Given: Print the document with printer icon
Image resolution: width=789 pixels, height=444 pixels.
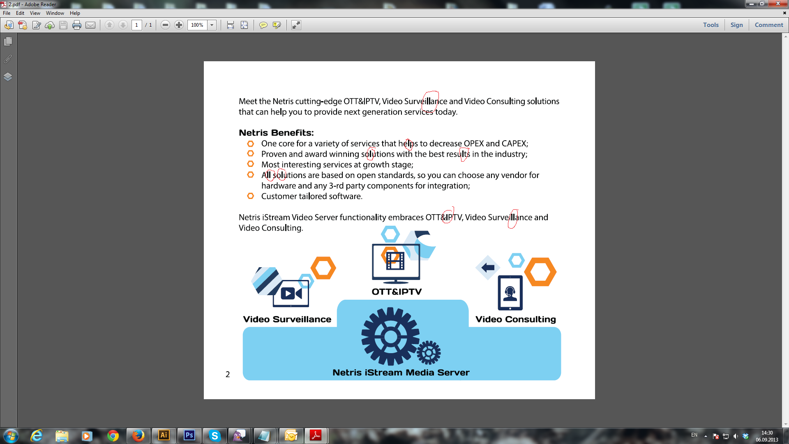Looking at the screenshot, I should [x=77, y=25].
